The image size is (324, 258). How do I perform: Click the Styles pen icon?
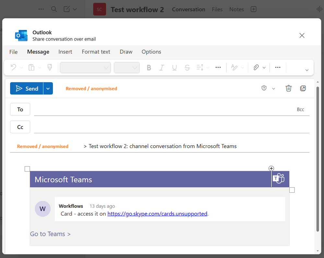234,67
